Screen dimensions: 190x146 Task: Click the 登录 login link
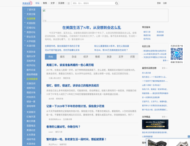tap(159, 3)
